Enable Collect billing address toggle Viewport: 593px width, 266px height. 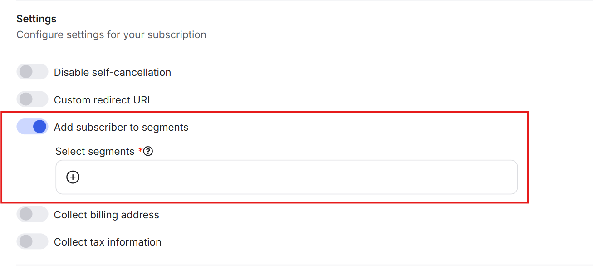click(32, 214)
